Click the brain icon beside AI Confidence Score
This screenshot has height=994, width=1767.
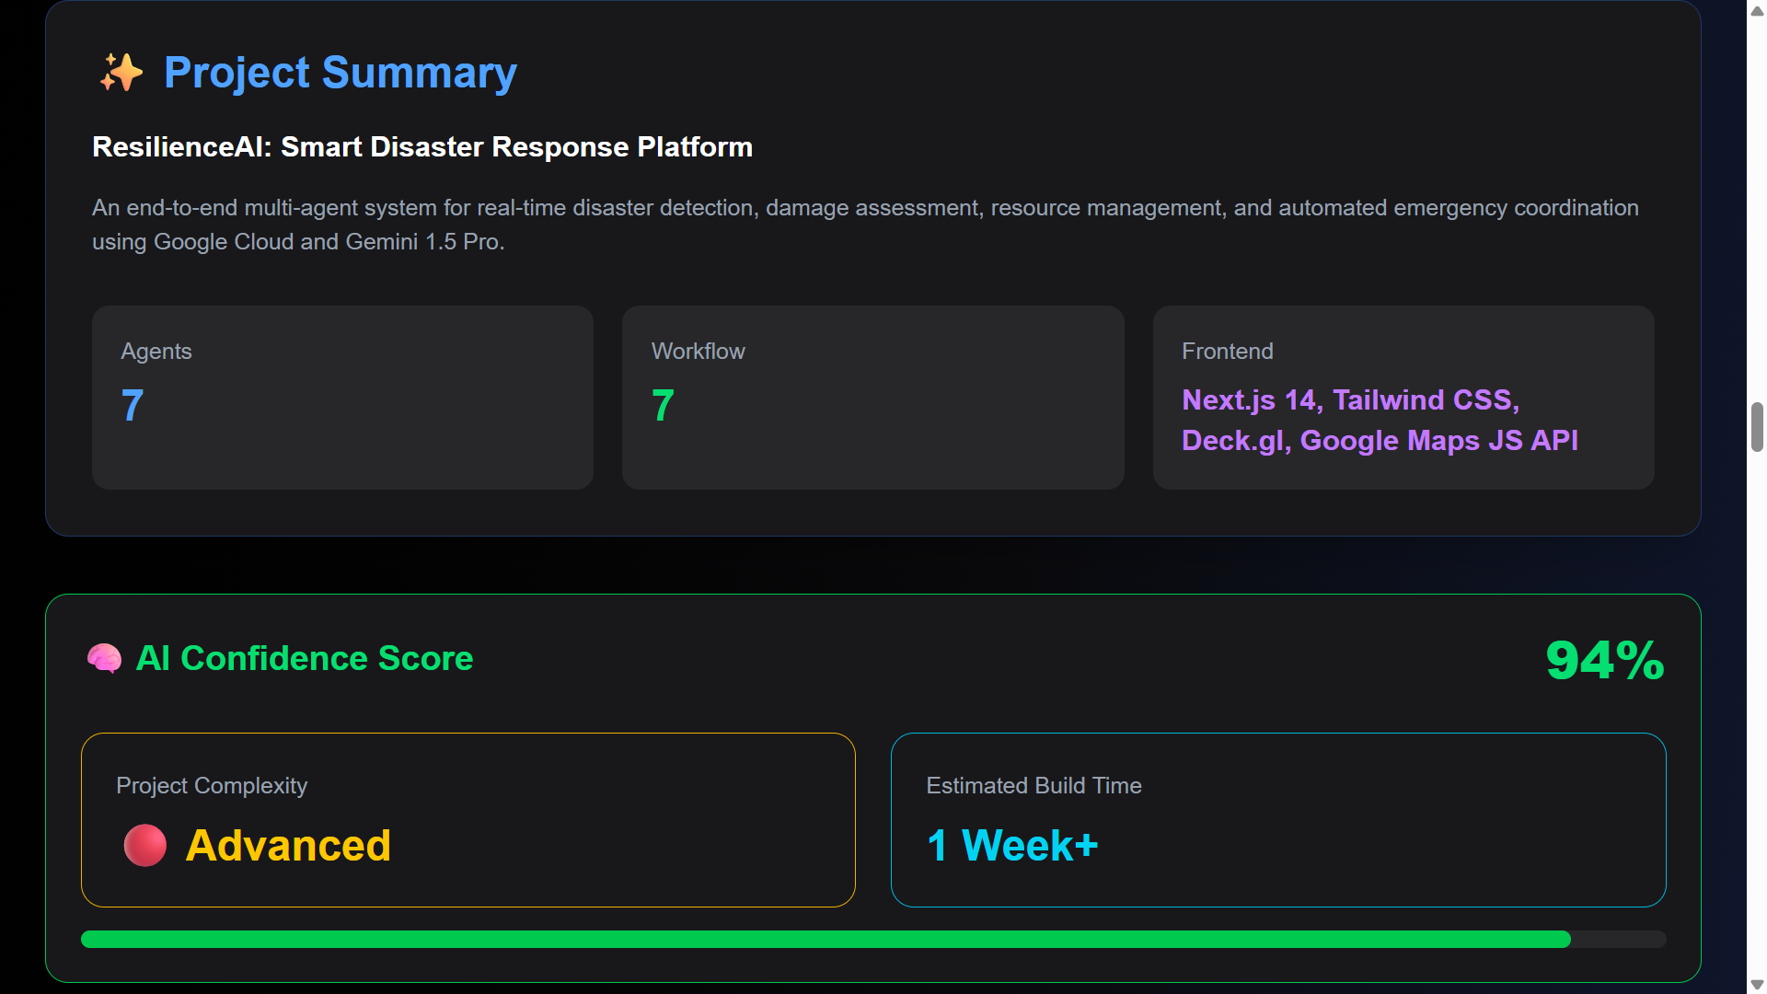coord(104,659)
